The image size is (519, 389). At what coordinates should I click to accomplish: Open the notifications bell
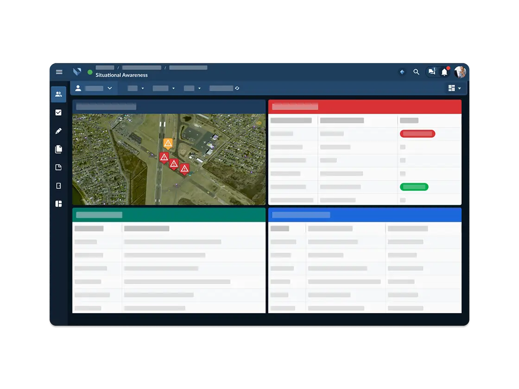tap(444, 72)
